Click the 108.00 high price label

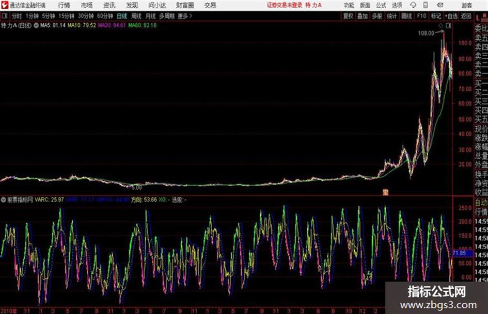pyautogui.click(x=426, y=34)
